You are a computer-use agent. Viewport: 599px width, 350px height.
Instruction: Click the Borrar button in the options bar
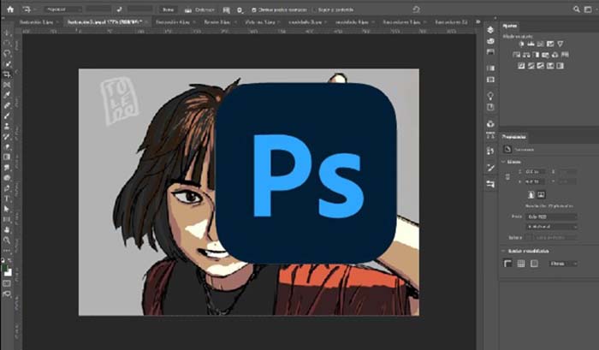(x=168, y=9)
